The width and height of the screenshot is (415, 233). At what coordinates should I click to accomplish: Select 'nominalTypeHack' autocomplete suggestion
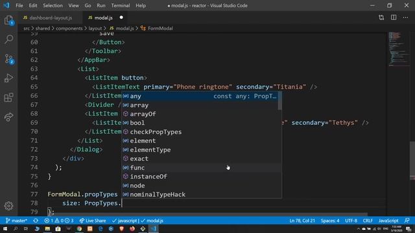[x=200, y=194]
